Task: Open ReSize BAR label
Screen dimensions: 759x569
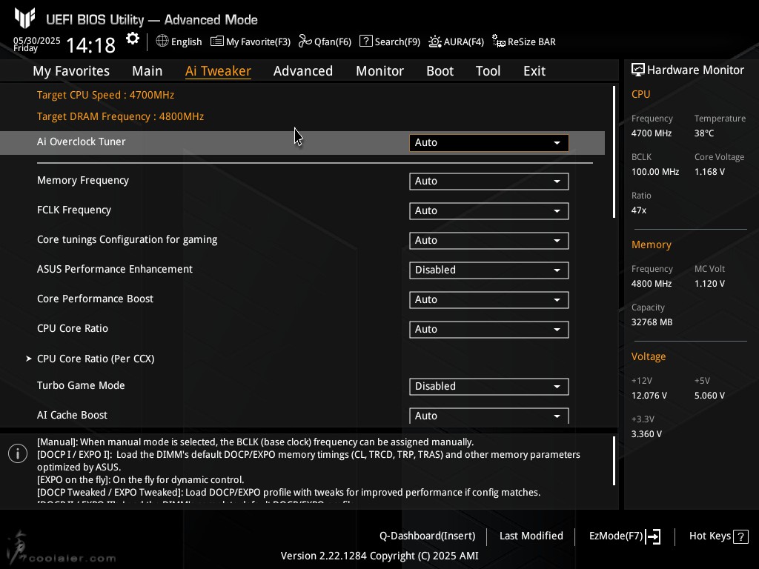Action: [531, 42]
